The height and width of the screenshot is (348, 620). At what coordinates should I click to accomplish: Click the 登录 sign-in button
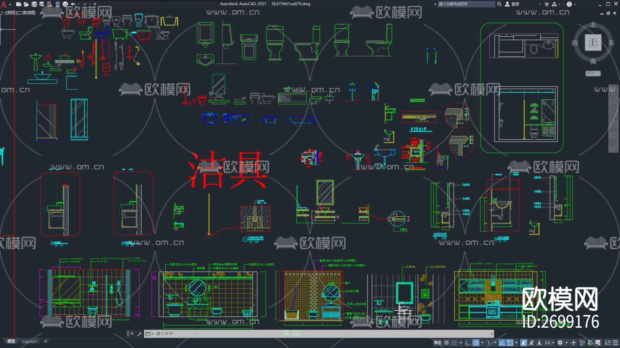click(x=512, y=4)
